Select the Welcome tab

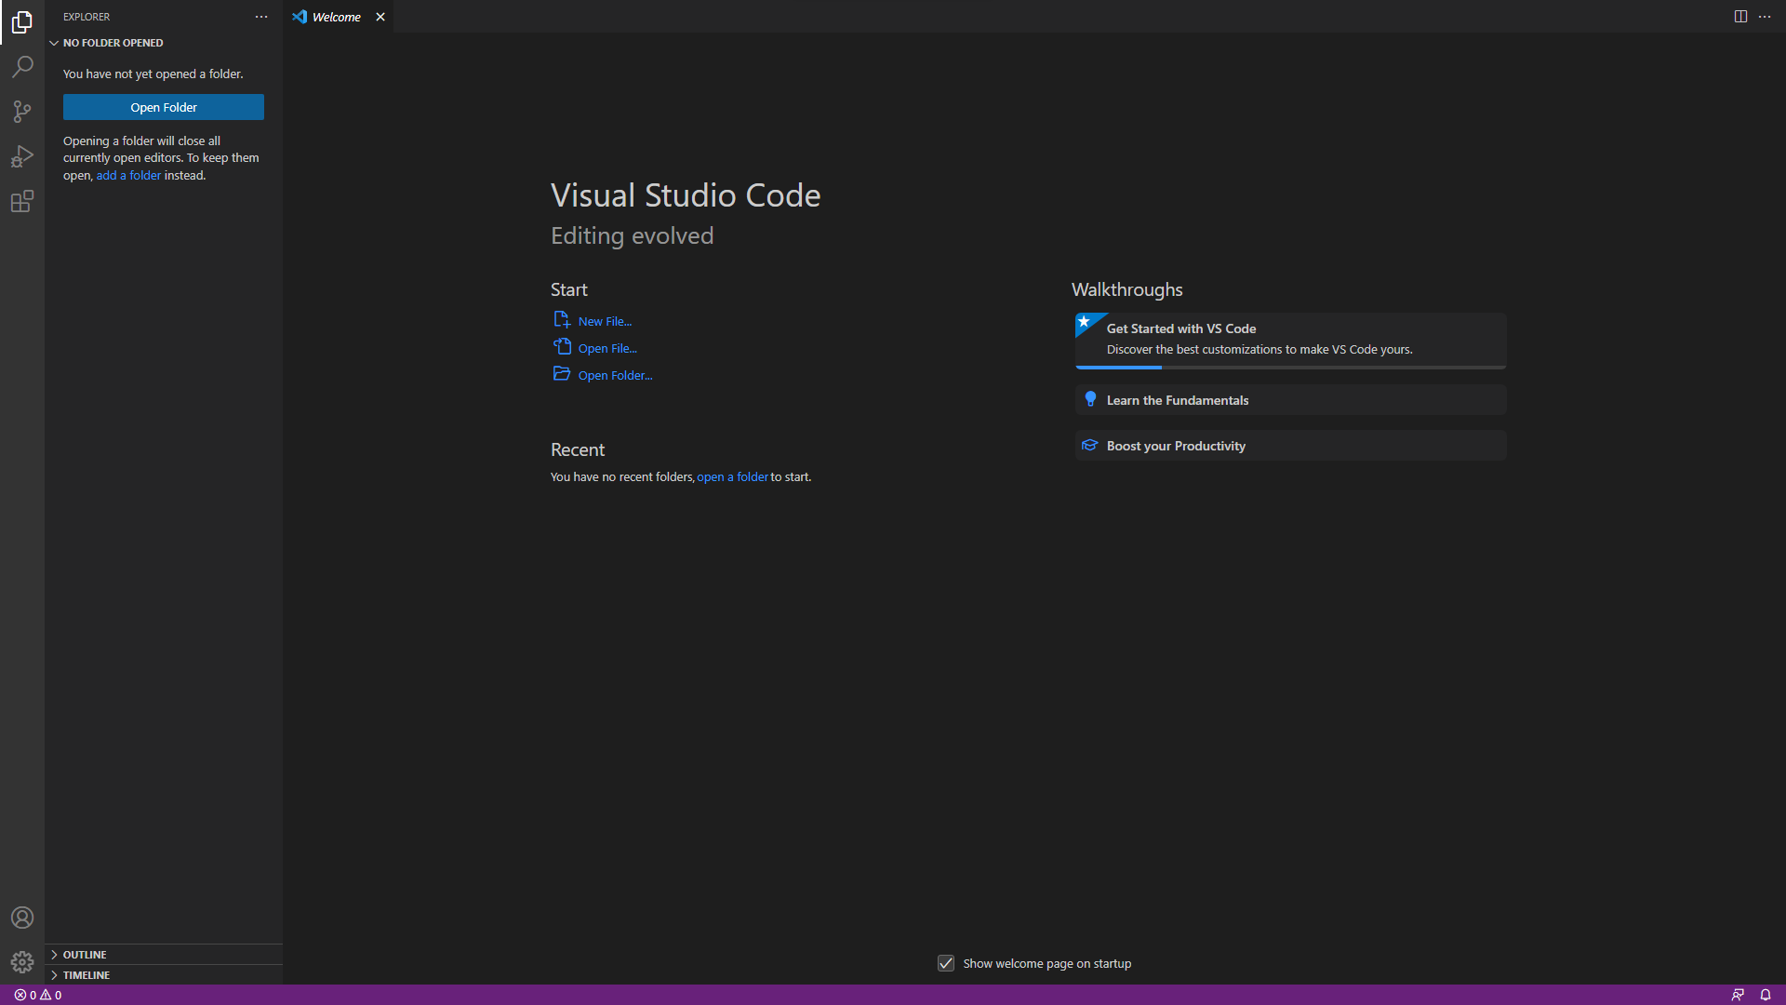(336, 17)
